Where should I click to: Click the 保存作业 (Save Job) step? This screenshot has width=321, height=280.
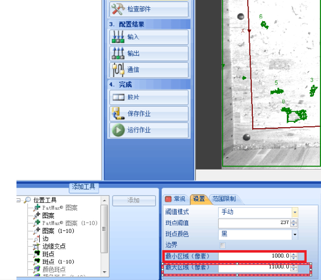[x=149, y=113]
